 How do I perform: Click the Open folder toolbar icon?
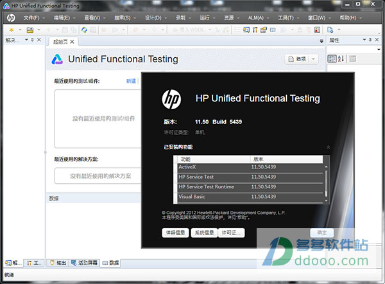[30, 30]
